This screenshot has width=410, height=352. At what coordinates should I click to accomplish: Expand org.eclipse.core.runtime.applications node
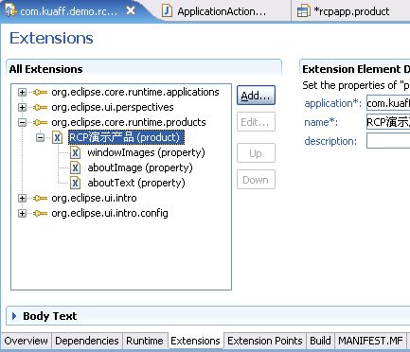22,92
